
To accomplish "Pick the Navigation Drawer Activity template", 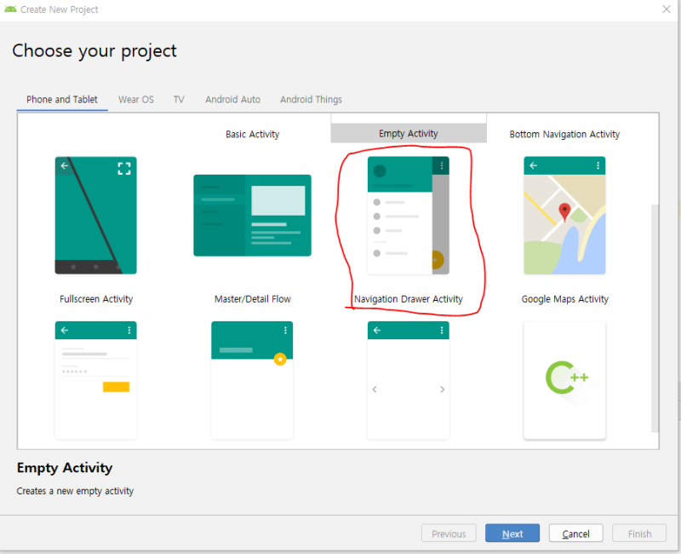I will point(409,216).
